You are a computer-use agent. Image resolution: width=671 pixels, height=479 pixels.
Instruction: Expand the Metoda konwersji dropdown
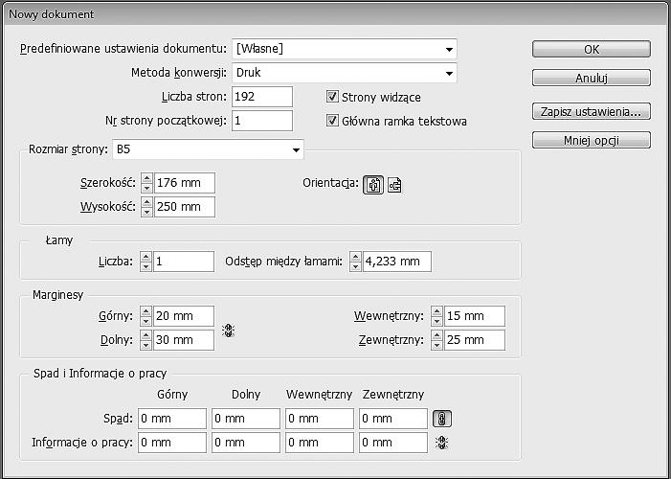(x=448, y=73)
